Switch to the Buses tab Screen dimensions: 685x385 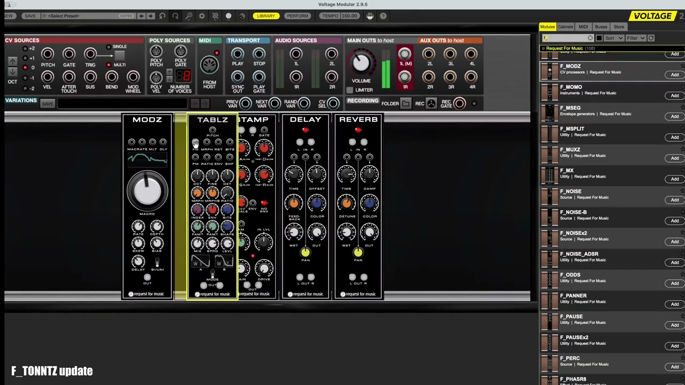click(601, 27)
